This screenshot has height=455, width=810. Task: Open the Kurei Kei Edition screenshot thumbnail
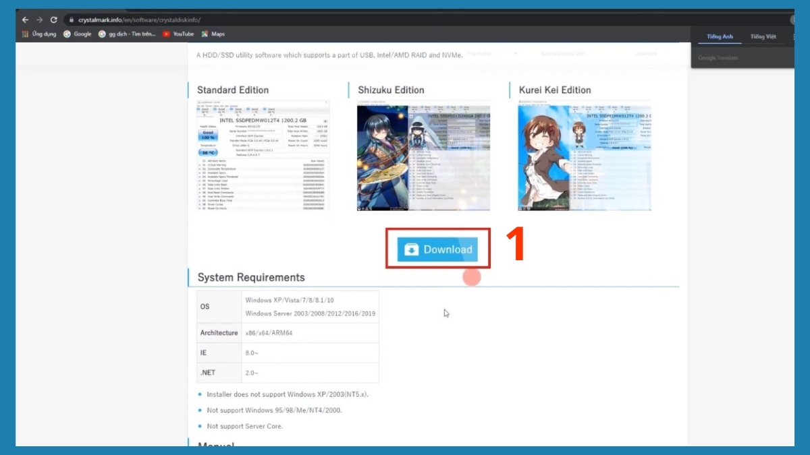pos(585,156)
